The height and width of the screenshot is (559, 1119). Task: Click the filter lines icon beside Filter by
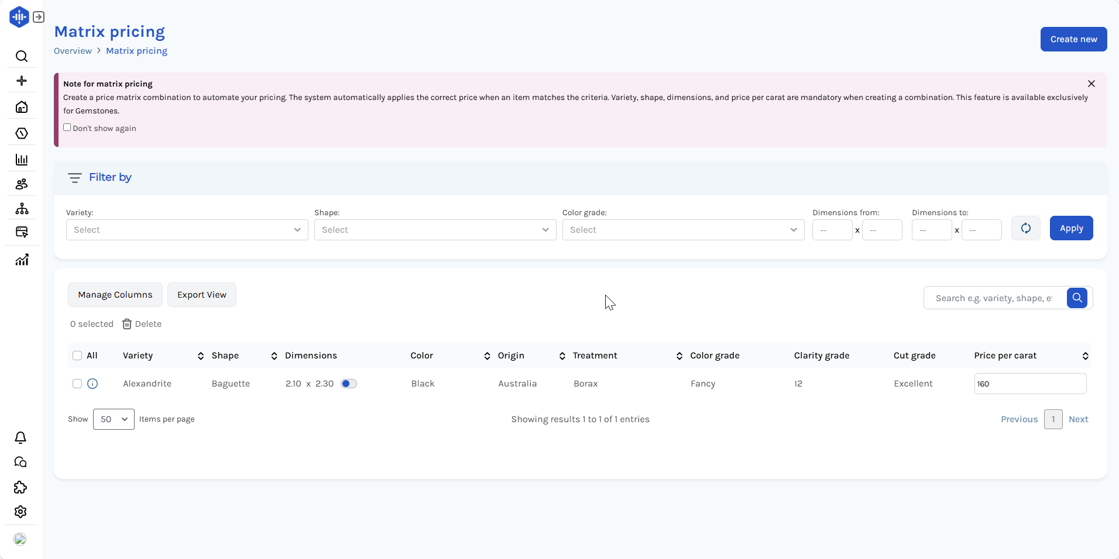[x=74, y=178]
